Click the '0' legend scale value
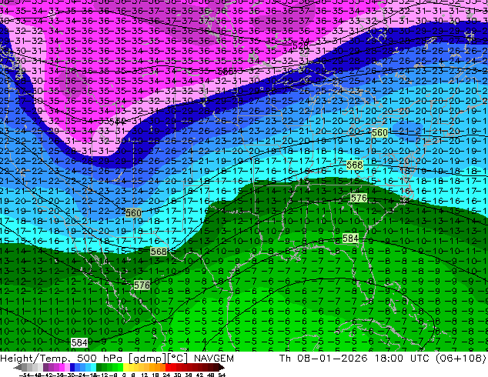This screenshot has width=488, height=377. click(x=124, y=375)
